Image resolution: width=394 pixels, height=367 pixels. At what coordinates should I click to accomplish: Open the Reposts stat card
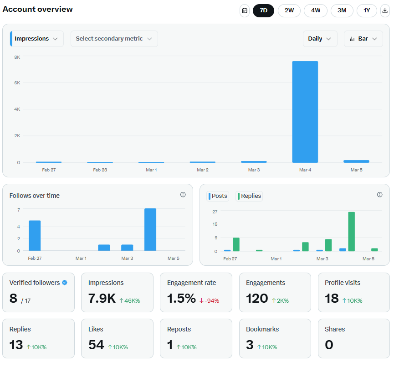pyautogui.click(x=196, y=339)
